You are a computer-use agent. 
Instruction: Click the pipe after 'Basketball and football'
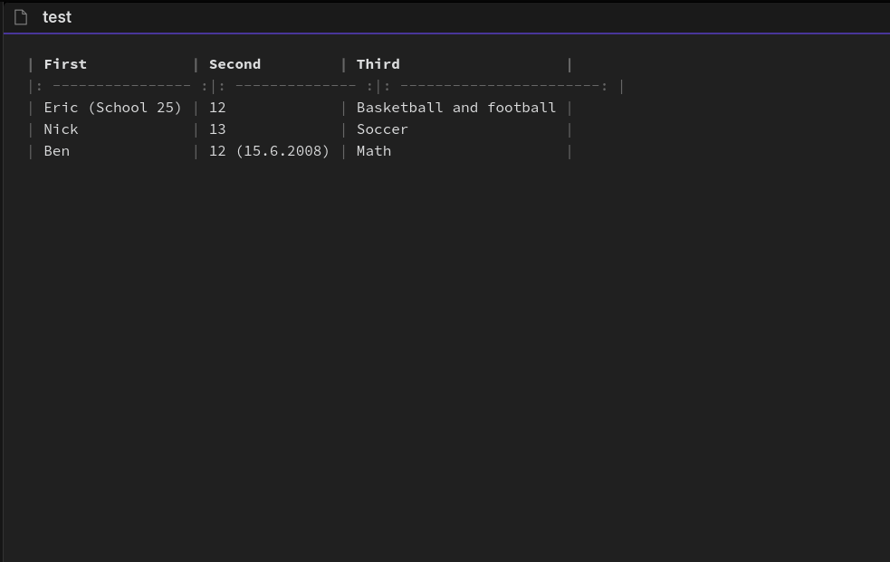pyautogui.click(x=569, y=107)
